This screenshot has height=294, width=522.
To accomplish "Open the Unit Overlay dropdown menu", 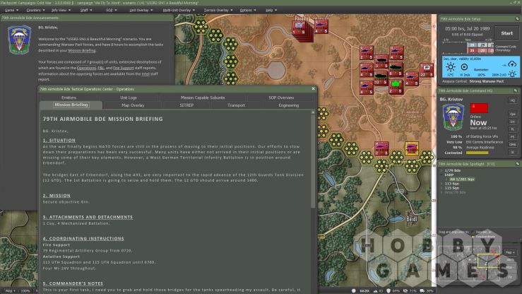I will tap(141, 11).
